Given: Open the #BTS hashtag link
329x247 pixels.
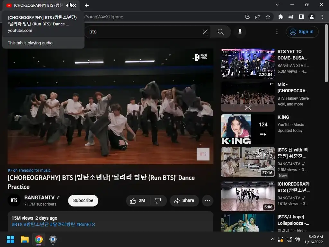Looking at the screenshot, I should [x=17, y=224].
